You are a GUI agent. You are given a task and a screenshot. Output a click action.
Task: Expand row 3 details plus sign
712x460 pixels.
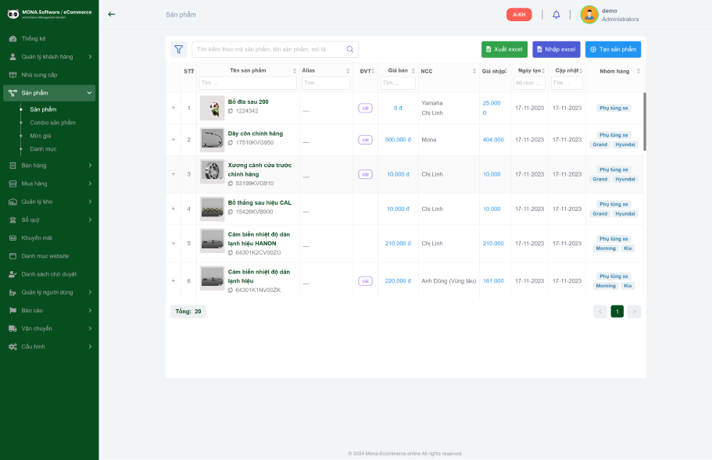pyautogui.click(x=174, y=174)
